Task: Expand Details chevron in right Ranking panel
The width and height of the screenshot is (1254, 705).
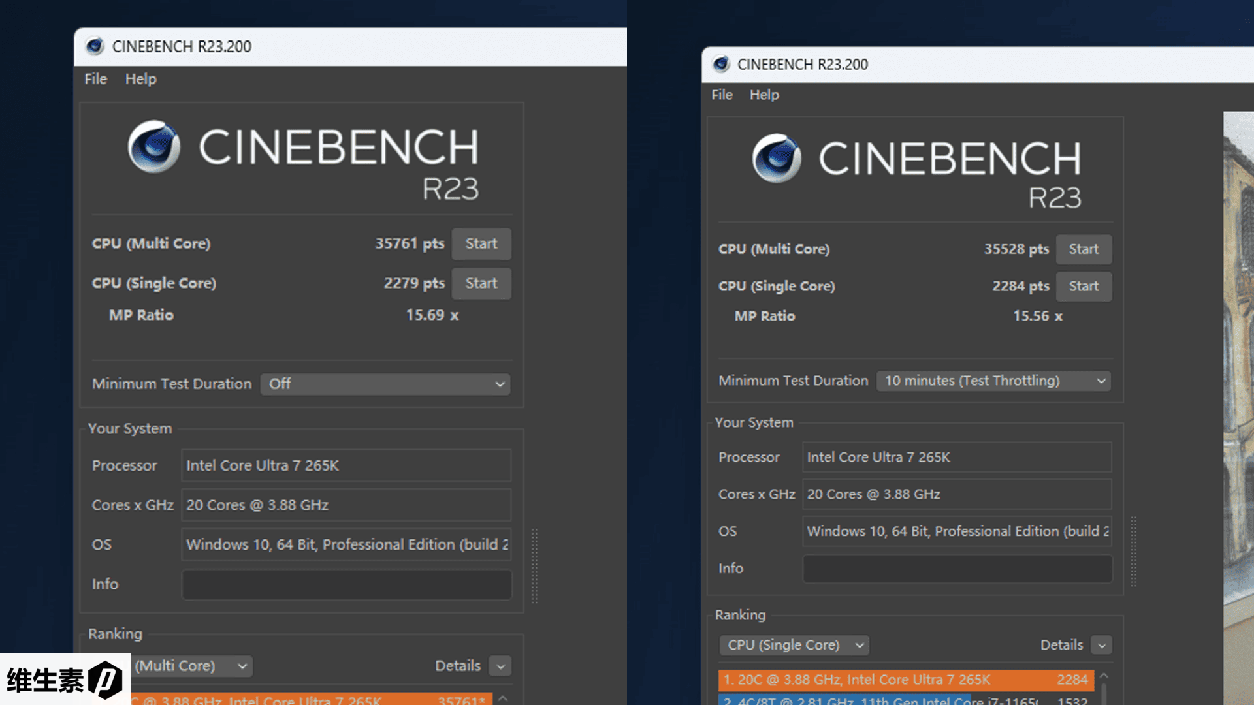Action: click(x=1102, y=646)
